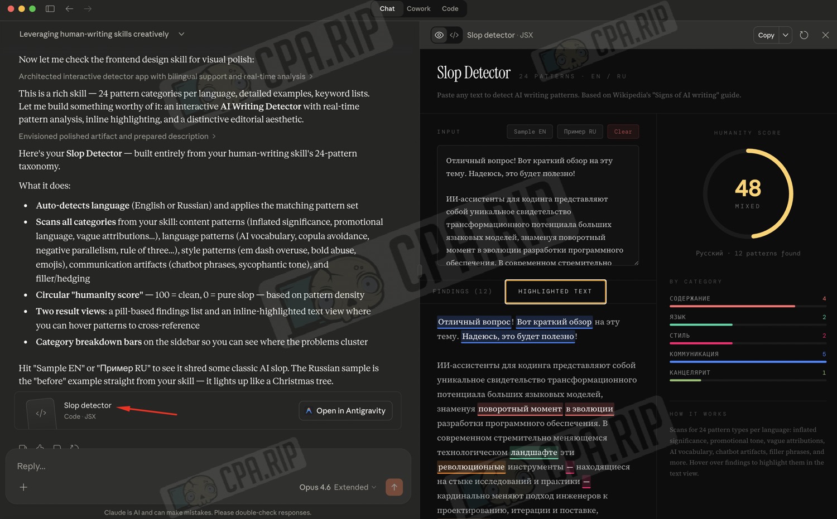Close the artifact preview panel
The width and height of the screenshot is (837, 519).
coord(825,35)
